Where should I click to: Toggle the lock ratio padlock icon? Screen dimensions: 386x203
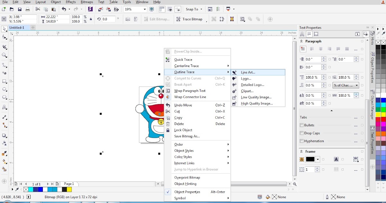[91, 19]
